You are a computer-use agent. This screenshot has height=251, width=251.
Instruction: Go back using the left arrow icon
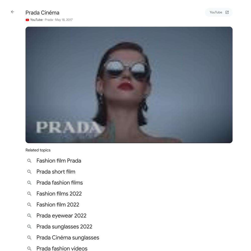pos(13,12)
